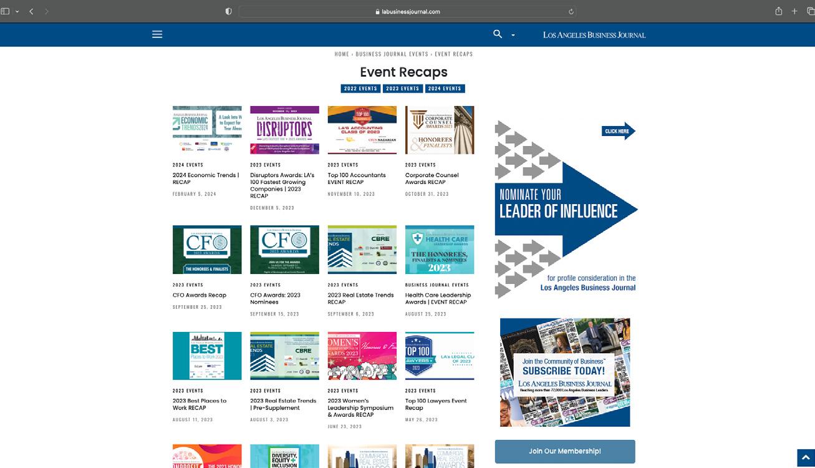The height and width of the screenshot is (468, 815).
Task: Toggle the browser sidebar icon
Action: tap(6, 11)
